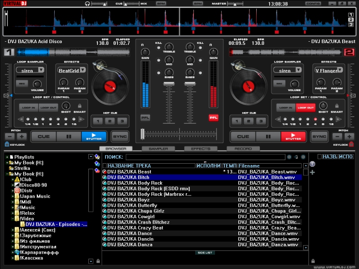Click left deck Smart loop lock icon
The height and width of the screenshot is (269, 359).
click(80, 106)
